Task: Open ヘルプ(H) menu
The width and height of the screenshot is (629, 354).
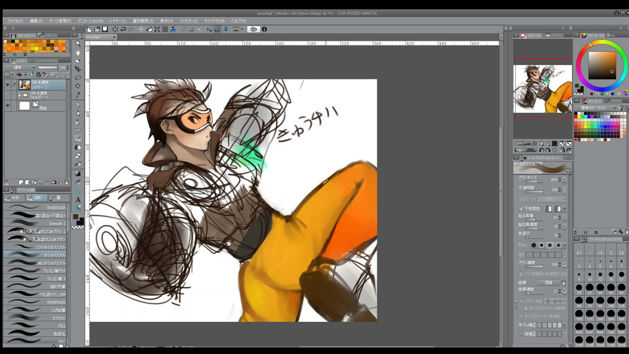Action: (x=238, y=21)
